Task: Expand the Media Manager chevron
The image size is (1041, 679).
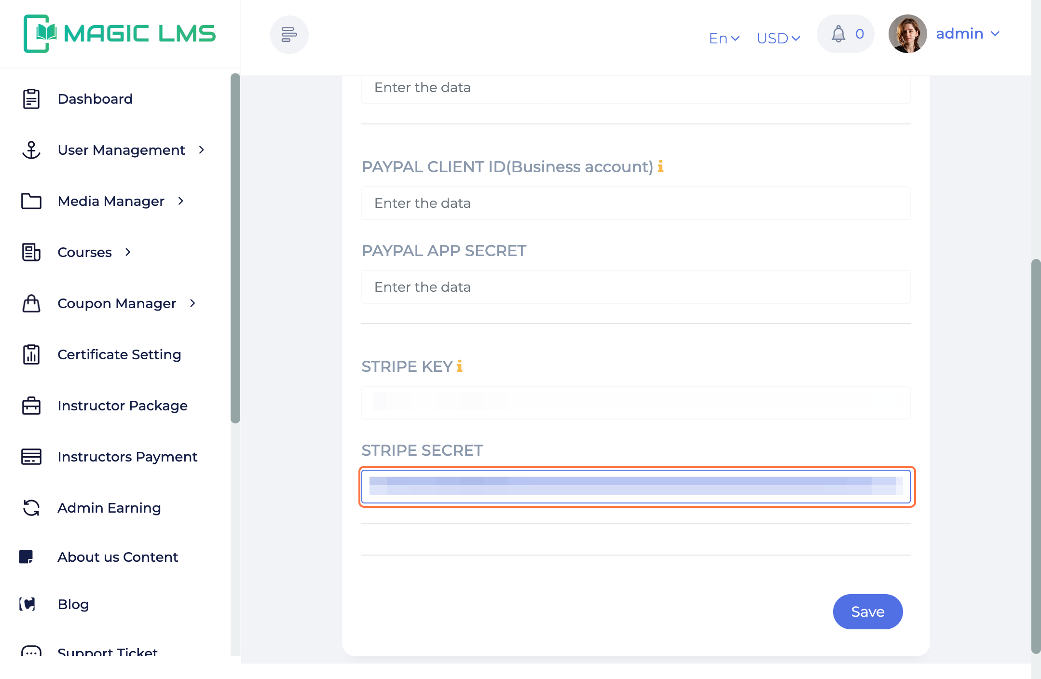Action: coord(181,201)
